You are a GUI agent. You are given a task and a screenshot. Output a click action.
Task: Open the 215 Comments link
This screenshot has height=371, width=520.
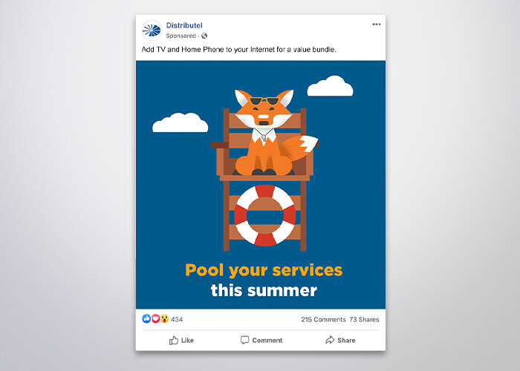[323, 319]
